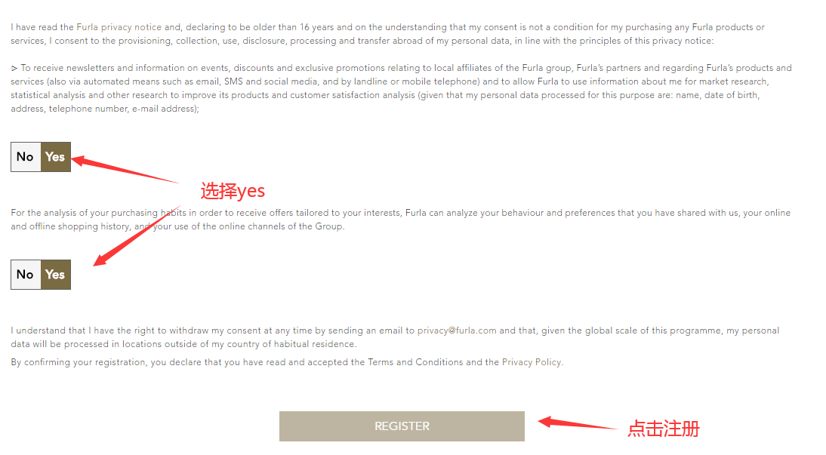
Task: Open the privacy@furla.com email address
Action: click(457, 330)
